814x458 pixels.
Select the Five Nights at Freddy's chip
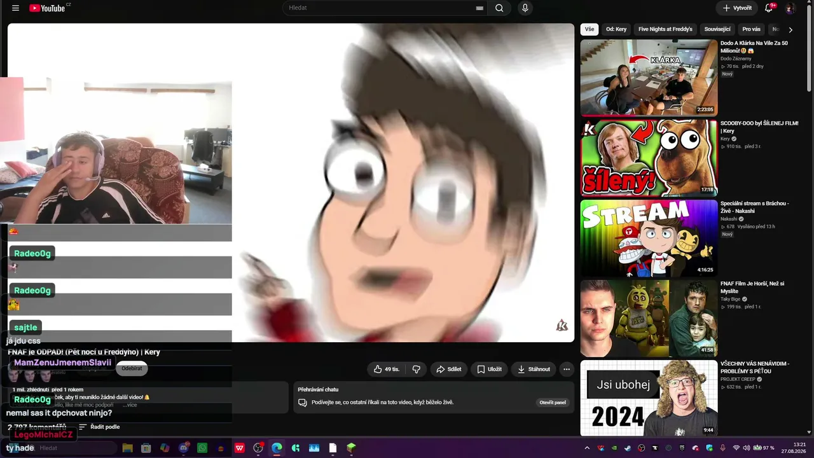coord(665,29)
